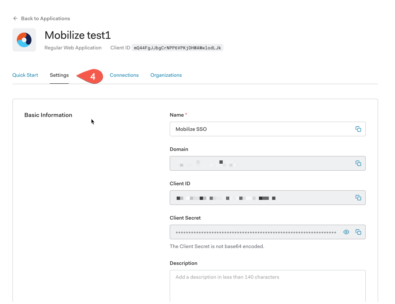The height and width of the screenshot is (304, 395).
Task: Edit the Name field Mobilize SSO
Action: coord(262,129)
